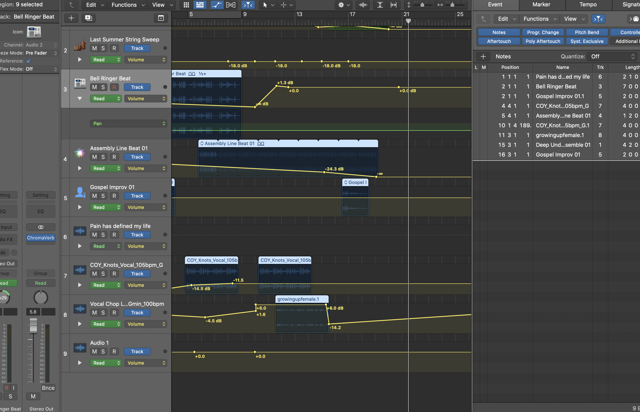The image size is (640, 412).
Task: Click the Progr. Change filter button
Action: 543,32
